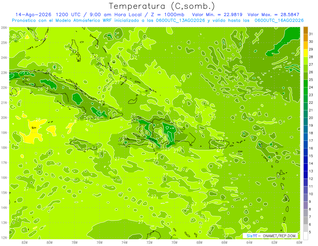Click the legend value "31"
Screen dimensions: 318x246
coord(311,34)
